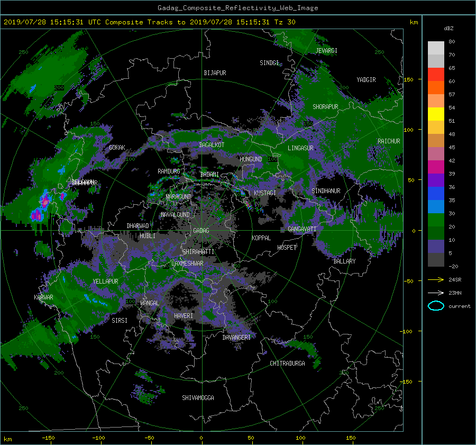Image resolution: width=476 pixels, height=445 pixels.
Task: Click the Gadag Composite Reflectivity title
Action: click(237, 8)
